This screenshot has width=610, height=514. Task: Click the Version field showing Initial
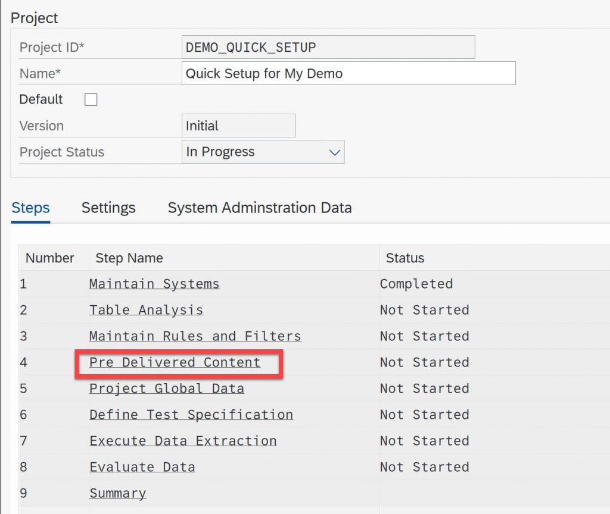pyautogui.click(x=238, y=126)
